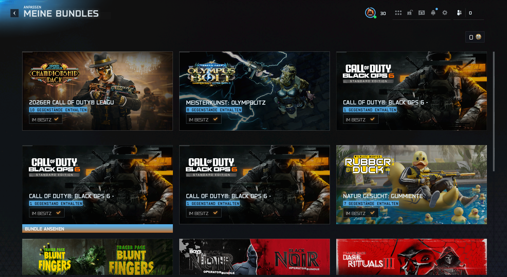507x277 pixels.
Task: Click the 'MEISTERKUNST: OLYMPBLITZ' title
Action: click(x=226, y=103)
